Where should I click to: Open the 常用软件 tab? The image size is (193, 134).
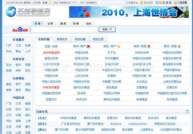click(x=62, y=39)
